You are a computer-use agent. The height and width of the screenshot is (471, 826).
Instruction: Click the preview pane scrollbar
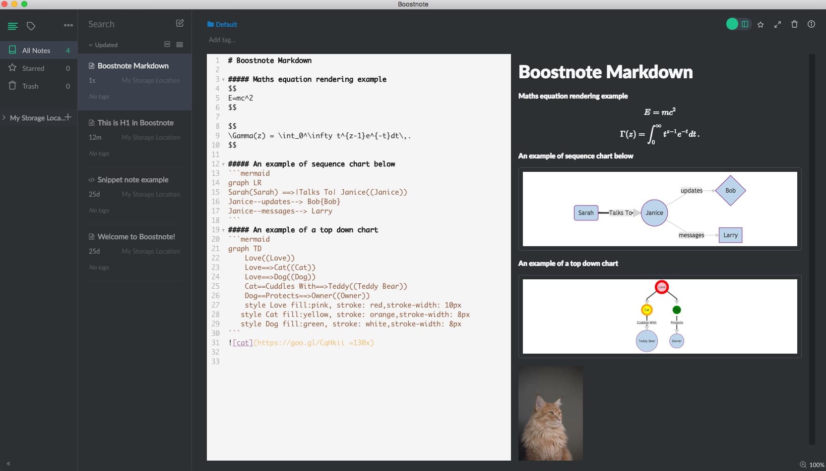click(x=812, y=249)
